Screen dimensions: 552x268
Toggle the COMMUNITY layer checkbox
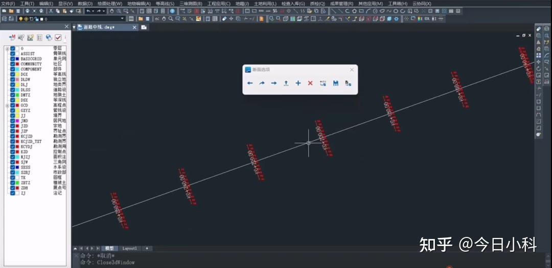pos(13,64)
